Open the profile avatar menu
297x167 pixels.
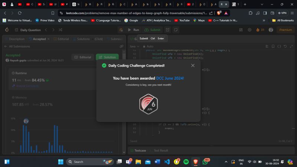(271, 30)
